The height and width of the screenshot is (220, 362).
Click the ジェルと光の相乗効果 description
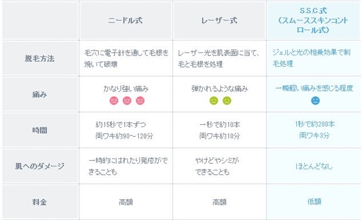[x=311, y=58]
